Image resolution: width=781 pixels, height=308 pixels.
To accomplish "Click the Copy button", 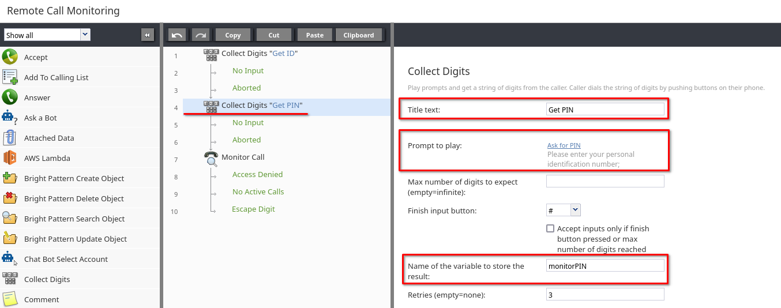I will [233, 35].
